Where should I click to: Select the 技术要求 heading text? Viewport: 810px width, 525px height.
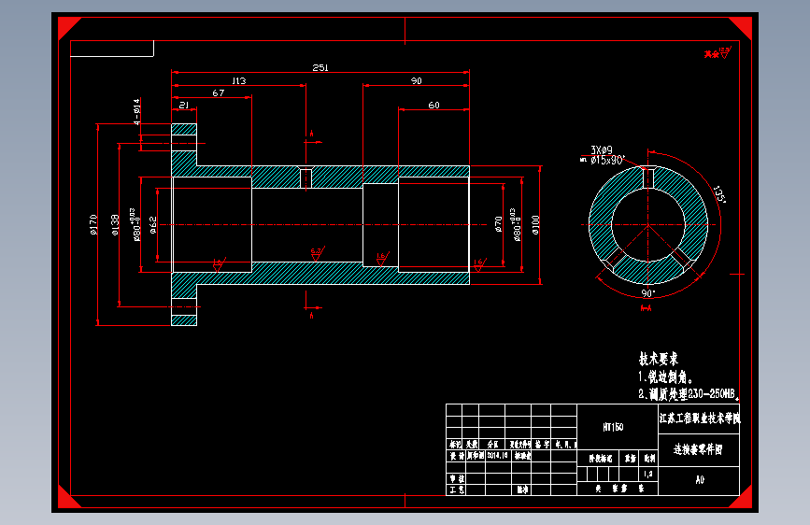pos(658,359)
